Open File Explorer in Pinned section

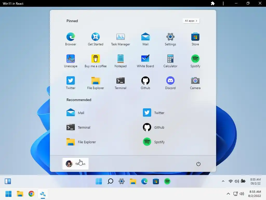click(96, 83)
